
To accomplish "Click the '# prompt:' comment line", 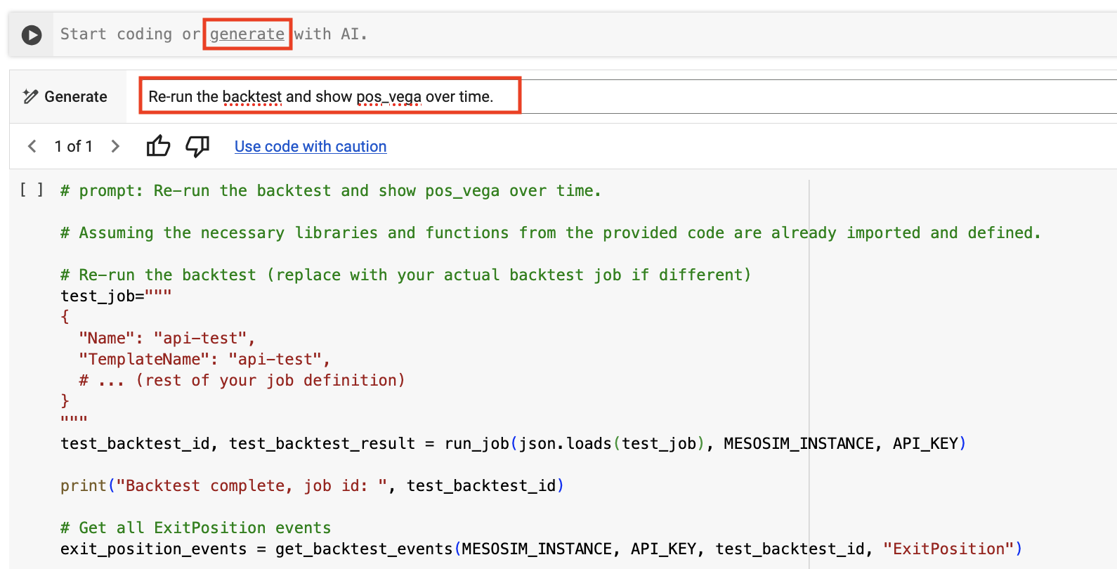I will (330, 191).
